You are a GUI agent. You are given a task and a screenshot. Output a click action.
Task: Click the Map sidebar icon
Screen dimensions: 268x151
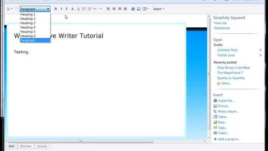pos(215,122)
